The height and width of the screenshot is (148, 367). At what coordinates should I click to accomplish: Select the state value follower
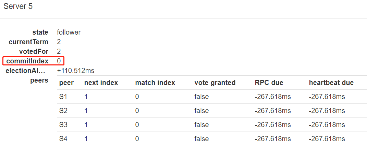[x=69, y=32]
